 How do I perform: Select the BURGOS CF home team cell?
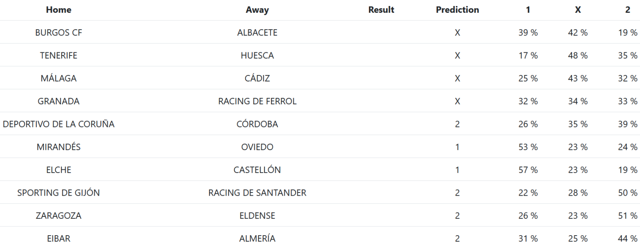[x=58, y=33]
